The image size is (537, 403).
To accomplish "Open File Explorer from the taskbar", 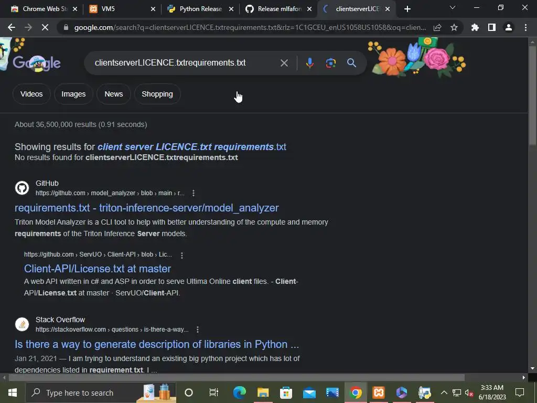I will pos(263,393).
